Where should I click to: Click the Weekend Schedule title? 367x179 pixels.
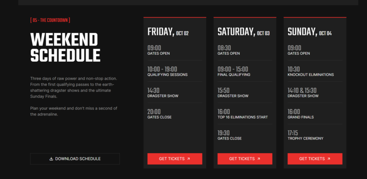point(65,48)
